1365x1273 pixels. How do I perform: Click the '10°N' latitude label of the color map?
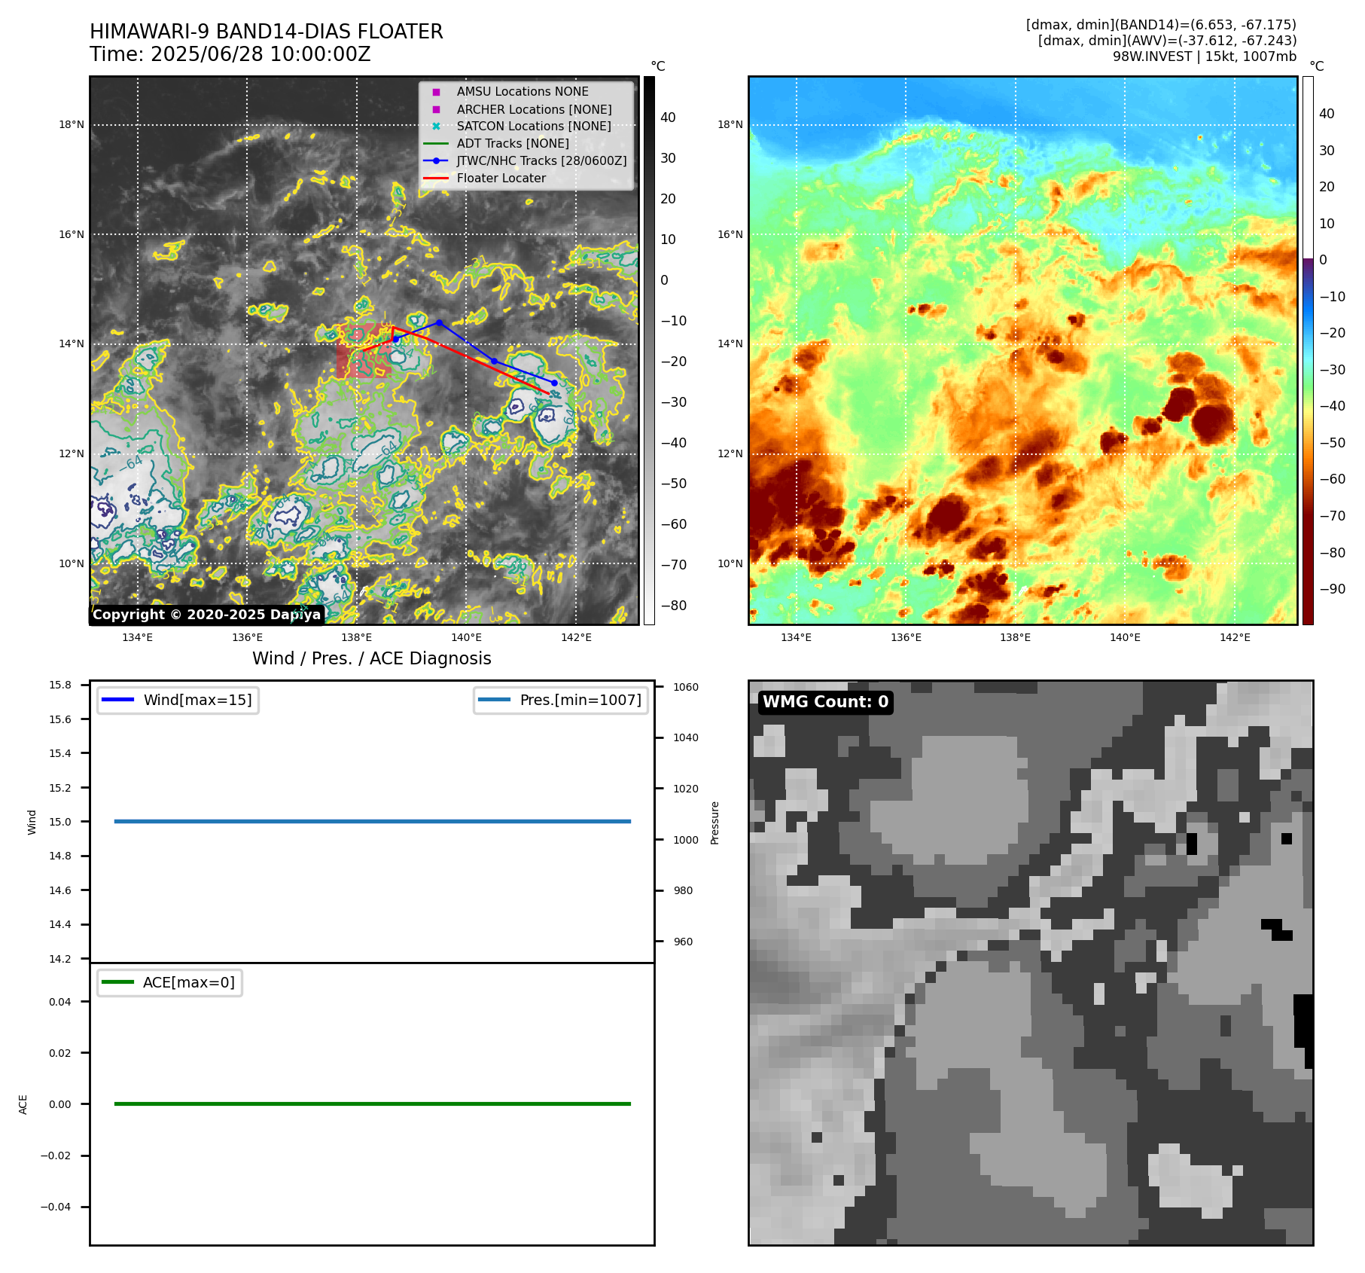tap(730, 563)
